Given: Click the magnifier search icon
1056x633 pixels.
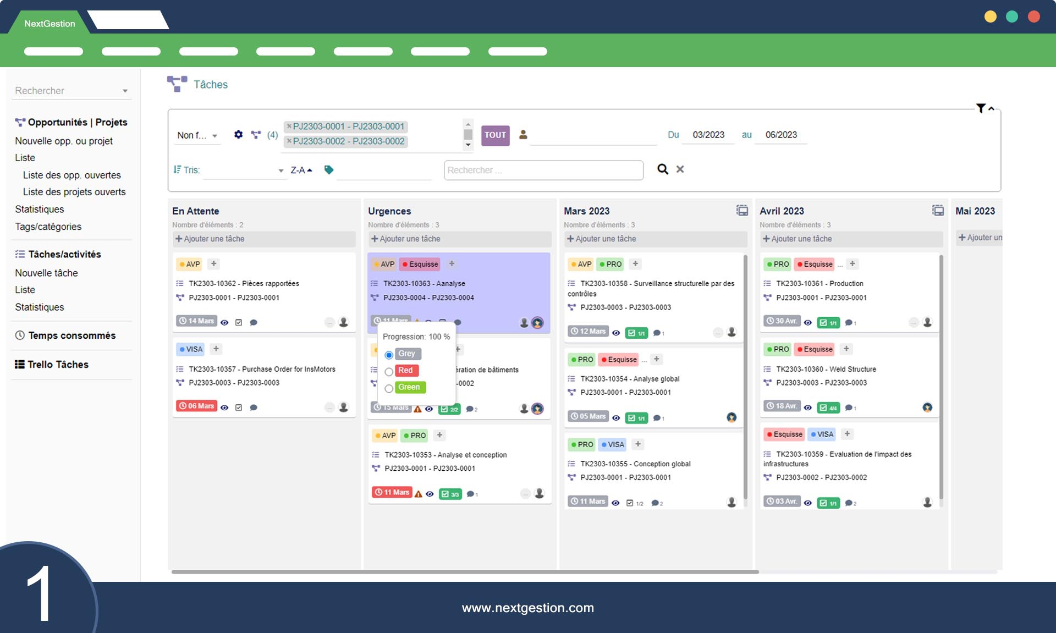Looking at the screenshot, I should (663, 169).
